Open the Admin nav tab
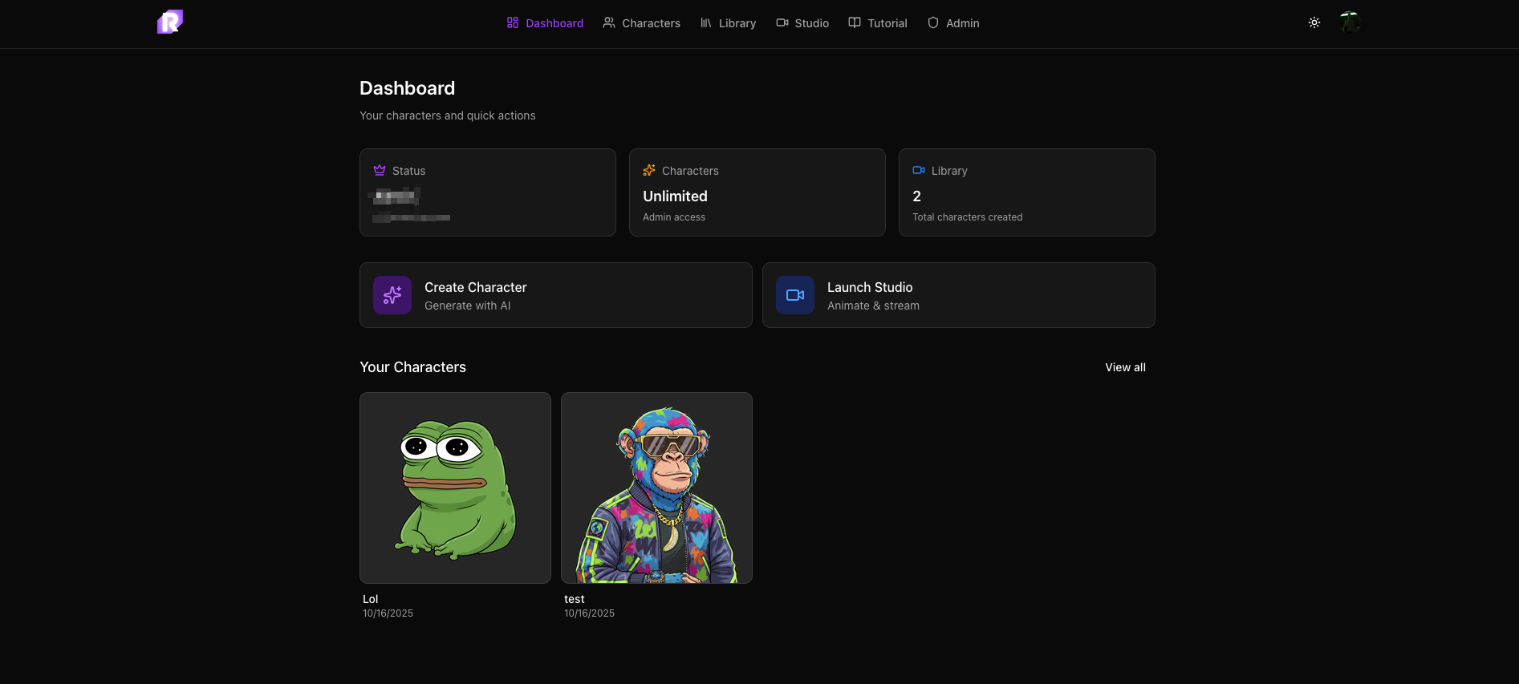The image size is (1519, 684). (x=953, y=23)
